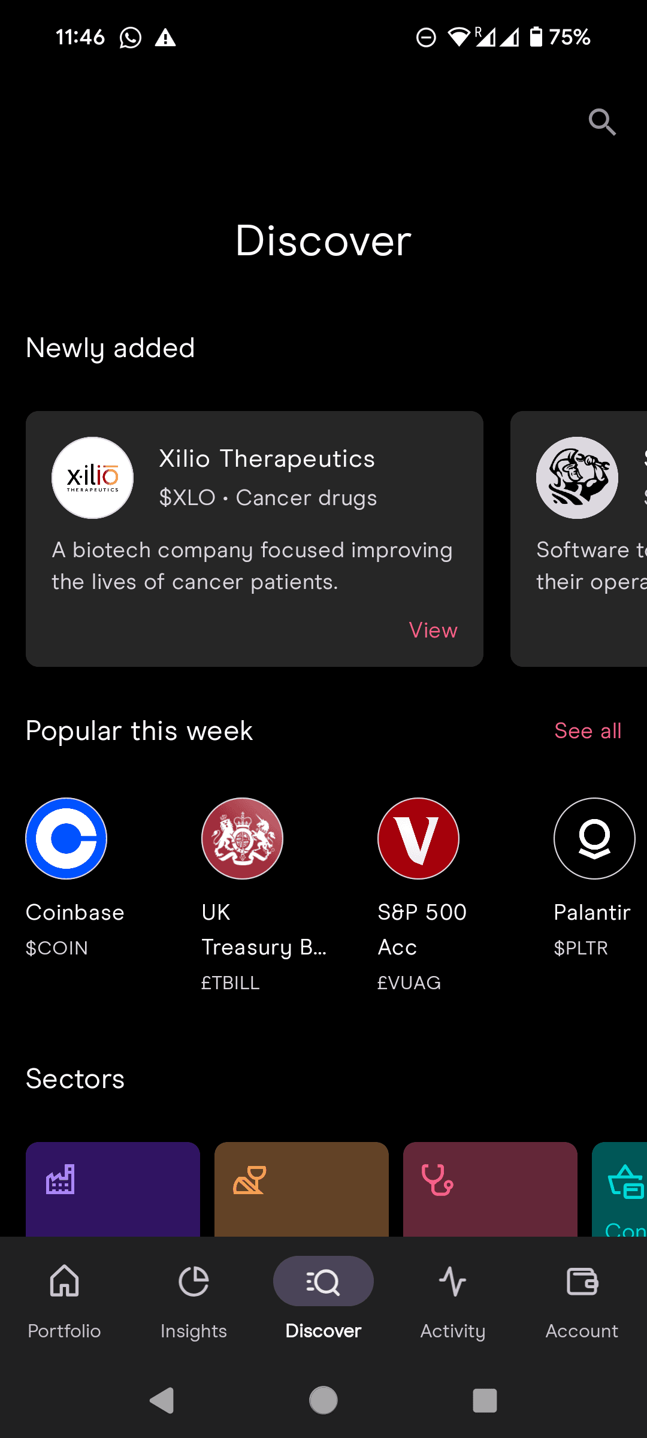Tap the search magnifier icon
Viewport: 647px width, 1438px height.
point(602,122)
